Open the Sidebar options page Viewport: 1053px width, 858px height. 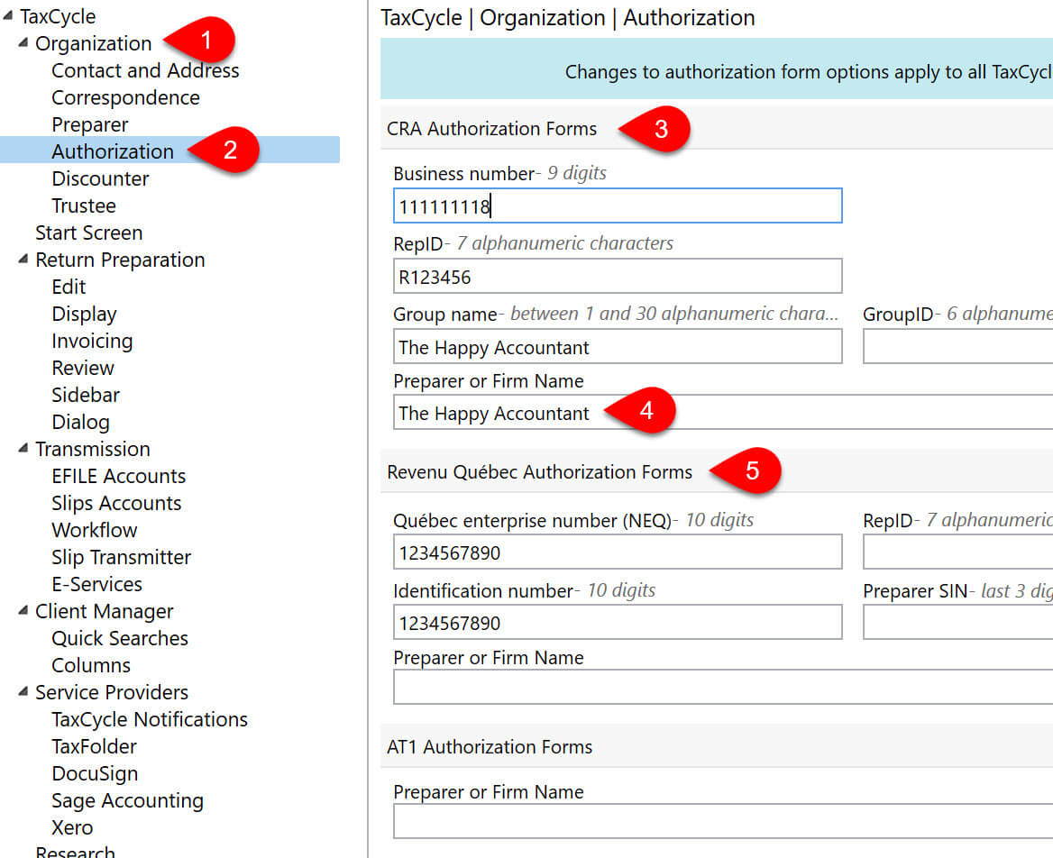tap(86, 395)
